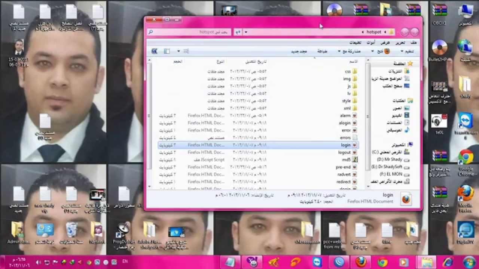Select the redirect HTML file

(347, 182)
